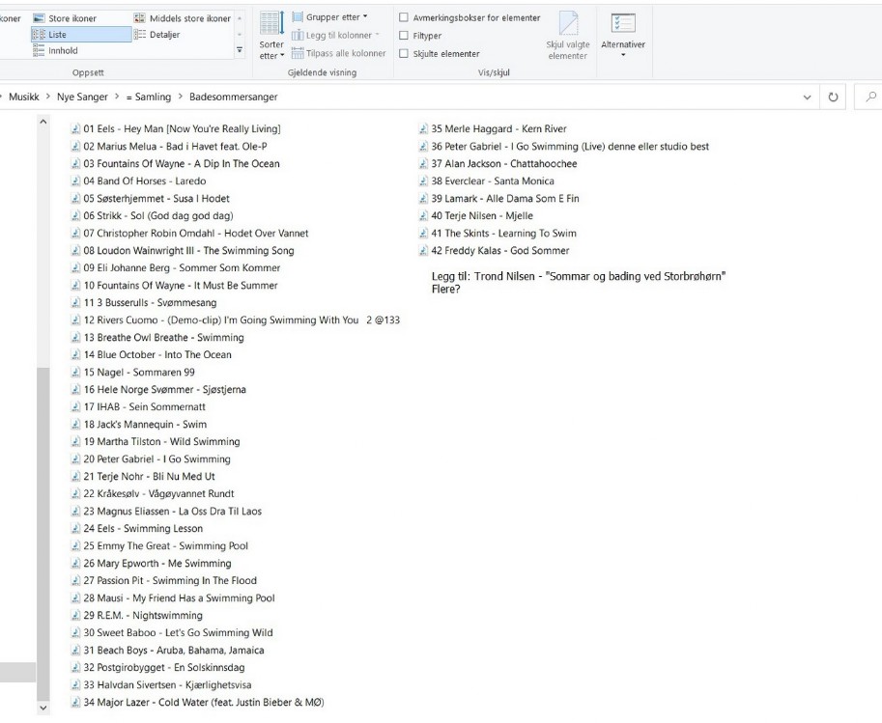Show Skjulte elementer via checkbox

403,53
